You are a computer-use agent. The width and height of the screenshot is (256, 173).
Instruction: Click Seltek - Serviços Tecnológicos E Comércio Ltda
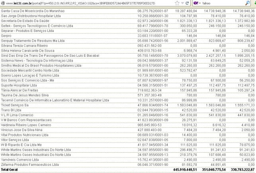37,26
